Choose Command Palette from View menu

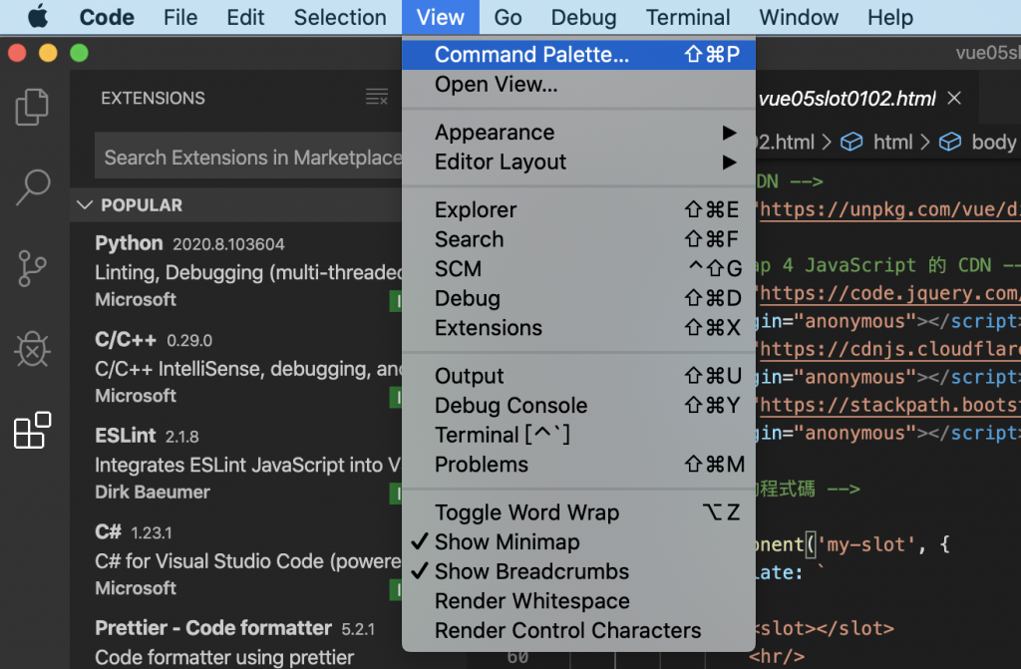pos(531,55)
